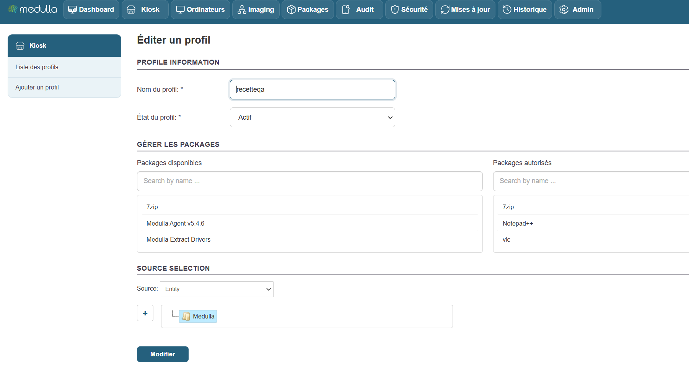Viewport: 689px width, 372px height.
Task: Open Dashboard via its monitor icon
Action: [72, 10]
